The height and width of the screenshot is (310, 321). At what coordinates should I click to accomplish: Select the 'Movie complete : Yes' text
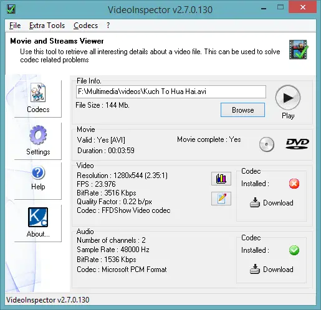[x=209, y=139]
